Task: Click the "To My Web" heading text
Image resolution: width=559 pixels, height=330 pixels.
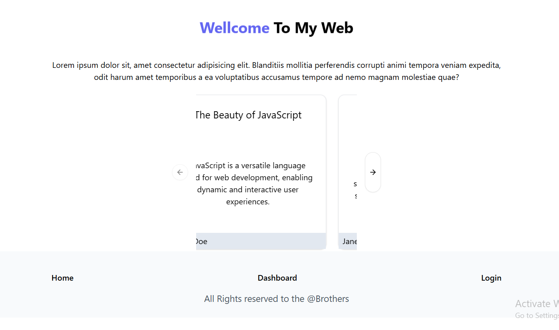Action: (313, 28)
